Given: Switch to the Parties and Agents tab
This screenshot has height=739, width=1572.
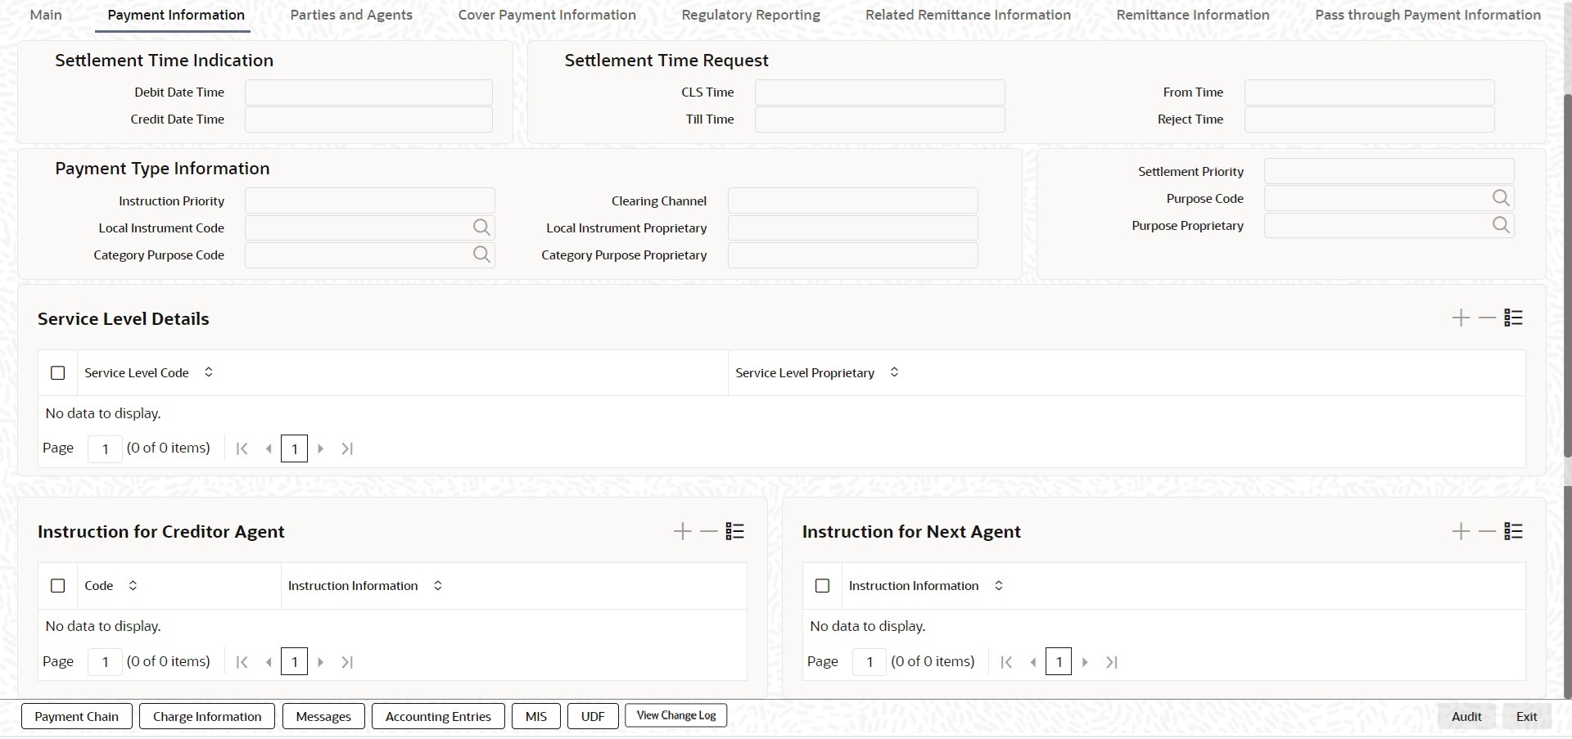Looking at the screenshot, I should tap(351, 15).
